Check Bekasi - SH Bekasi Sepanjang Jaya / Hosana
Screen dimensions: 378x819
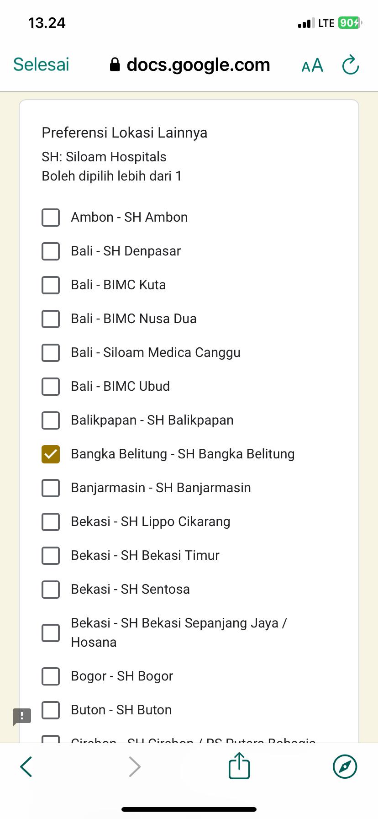(51, 633)
